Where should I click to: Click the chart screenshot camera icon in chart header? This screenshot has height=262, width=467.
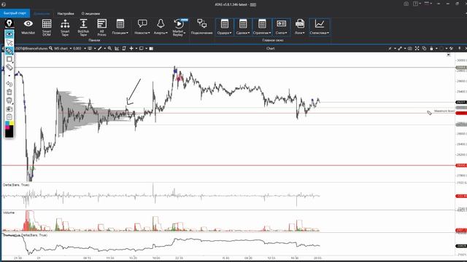coord(410,49)
